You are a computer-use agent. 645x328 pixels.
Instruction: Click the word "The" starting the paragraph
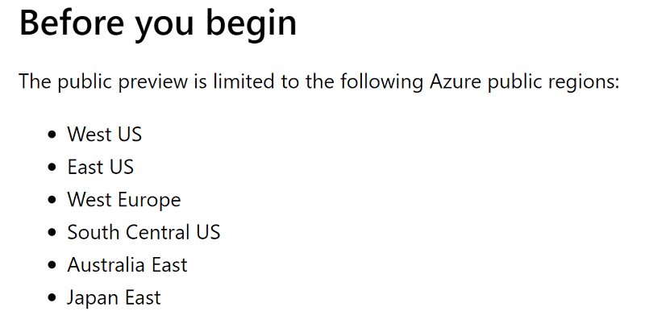[x=35, y=81]
